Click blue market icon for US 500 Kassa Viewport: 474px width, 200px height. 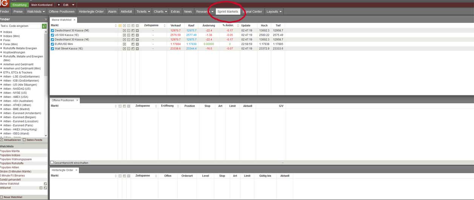[52, 35]
